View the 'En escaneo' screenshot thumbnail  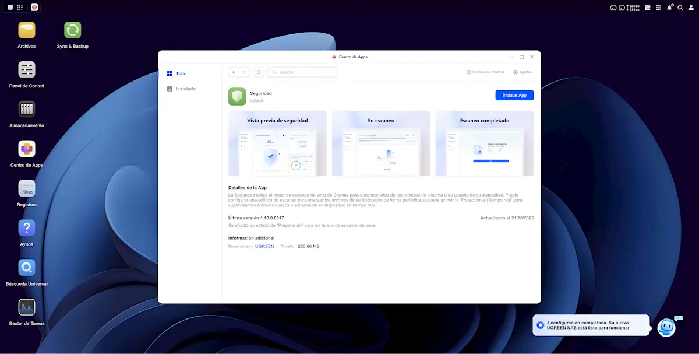[x=381, y=143]
